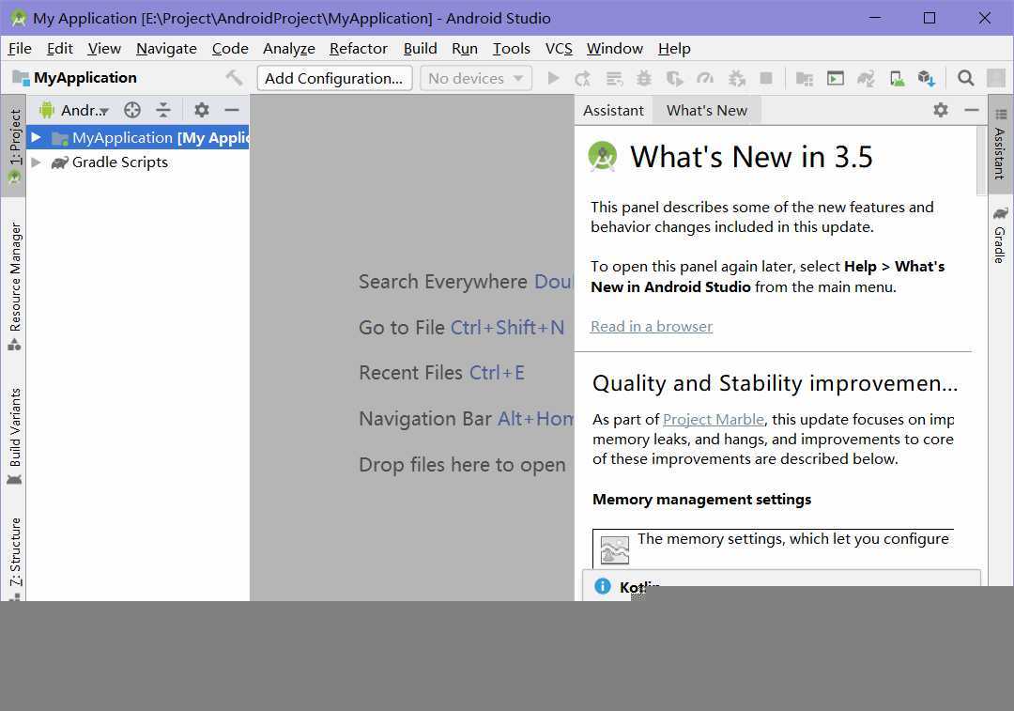
Task: Toggle the Gradle side tool window button
Action: click(x=1001, y=236)
